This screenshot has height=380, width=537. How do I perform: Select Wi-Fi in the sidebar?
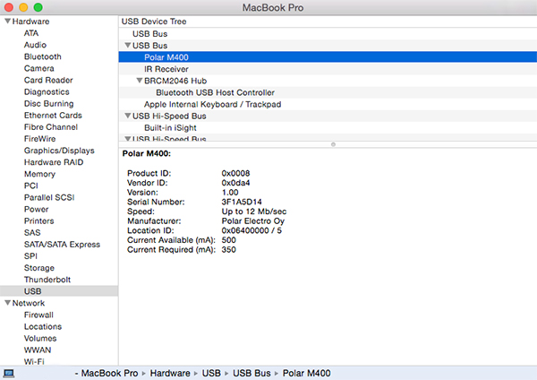click(34, 361)
